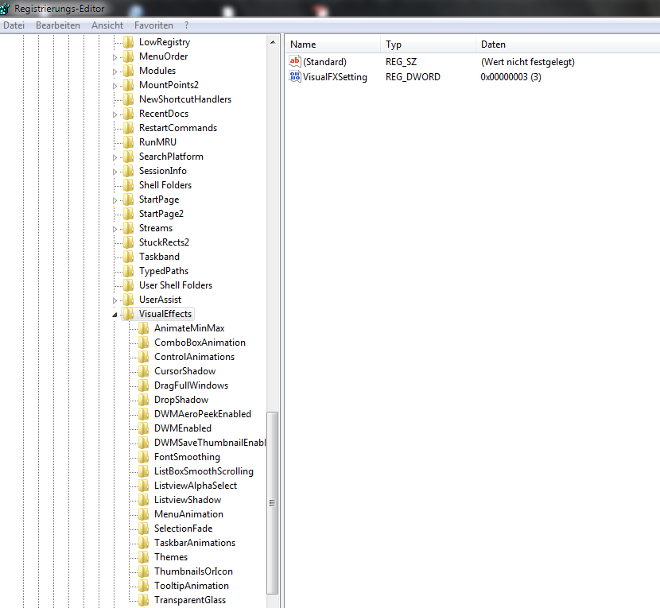Click the Registry Editor title bar icon
This screenshot has width=660, height=608.
pos(6,9)
